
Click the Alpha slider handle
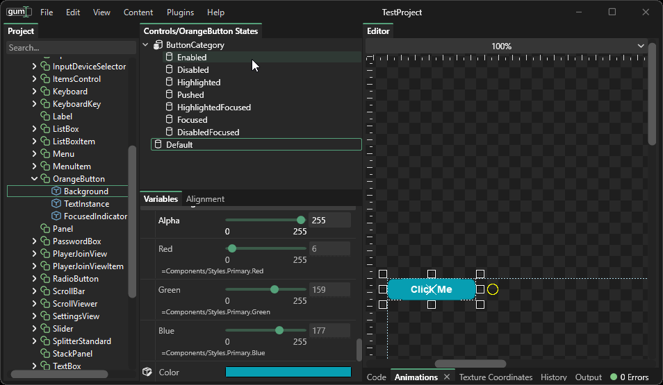(301, 221)
